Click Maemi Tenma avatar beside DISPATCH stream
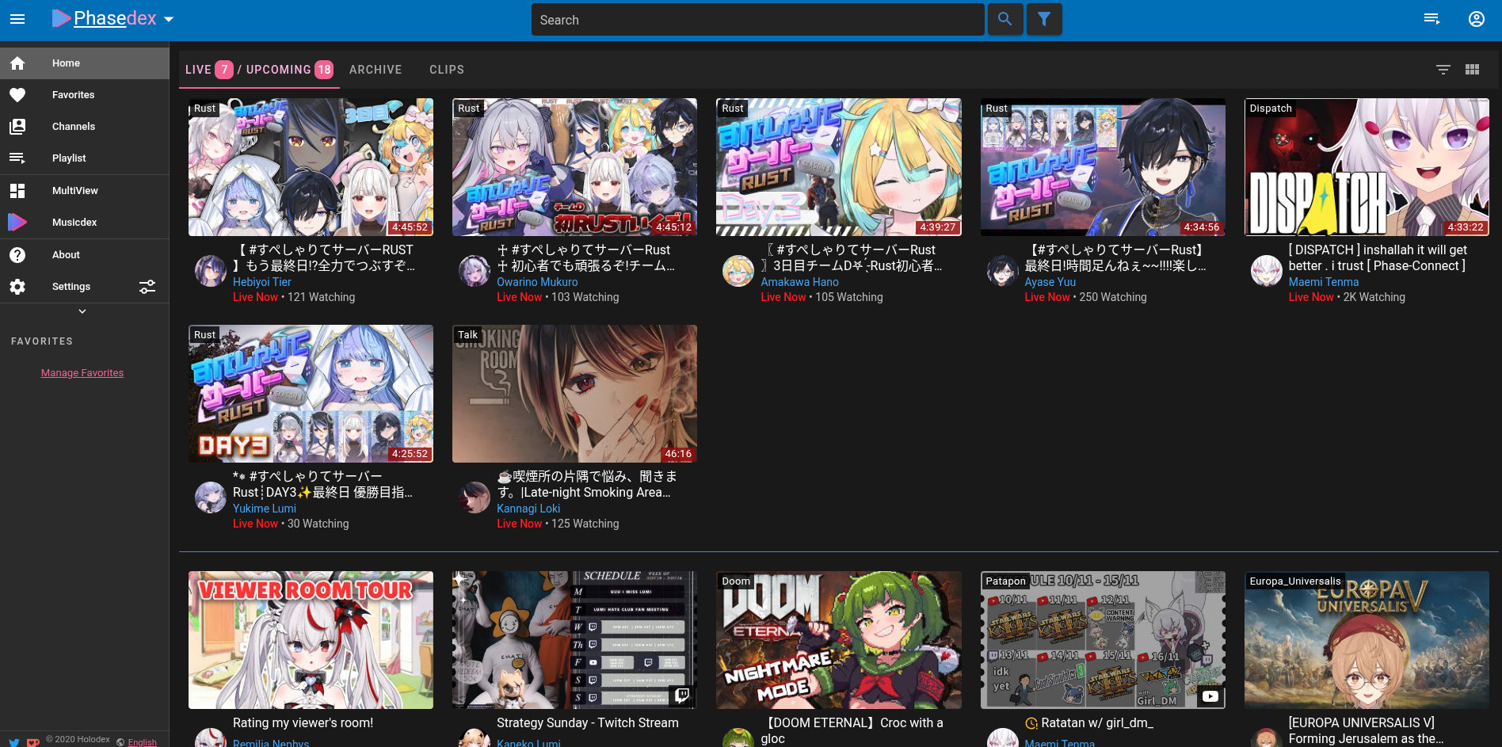 click(x=1267, y=271)
